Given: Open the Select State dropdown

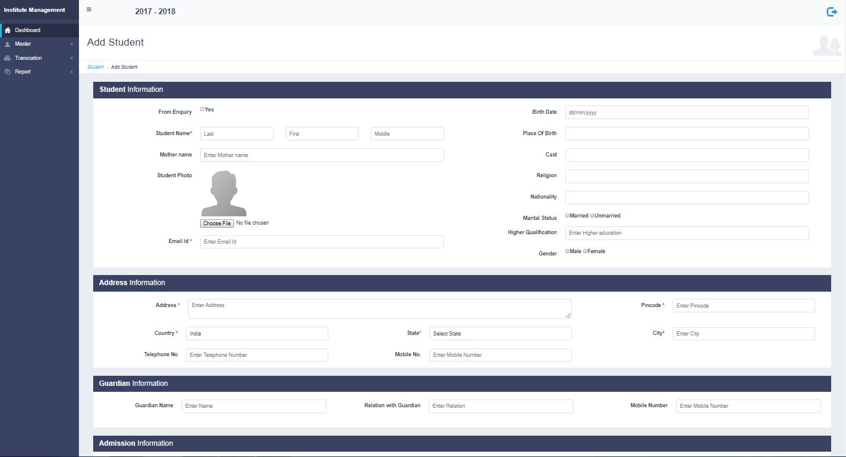Looking at the screenshot, I should click(500, 334).
